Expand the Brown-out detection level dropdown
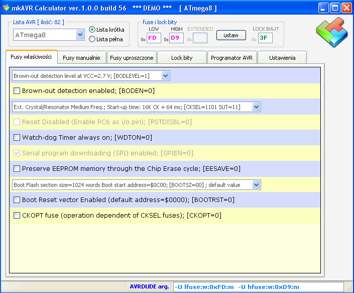The image size is (354, 293). [166, 76]
